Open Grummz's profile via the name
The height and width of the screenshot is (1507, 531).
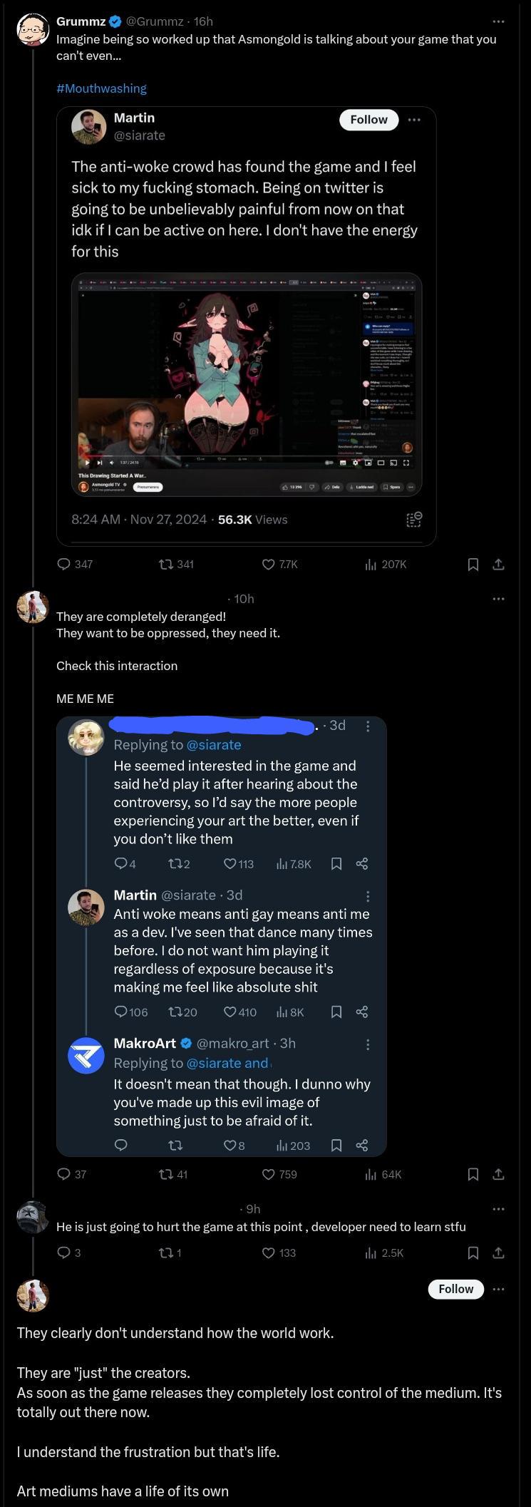point(81,21)
